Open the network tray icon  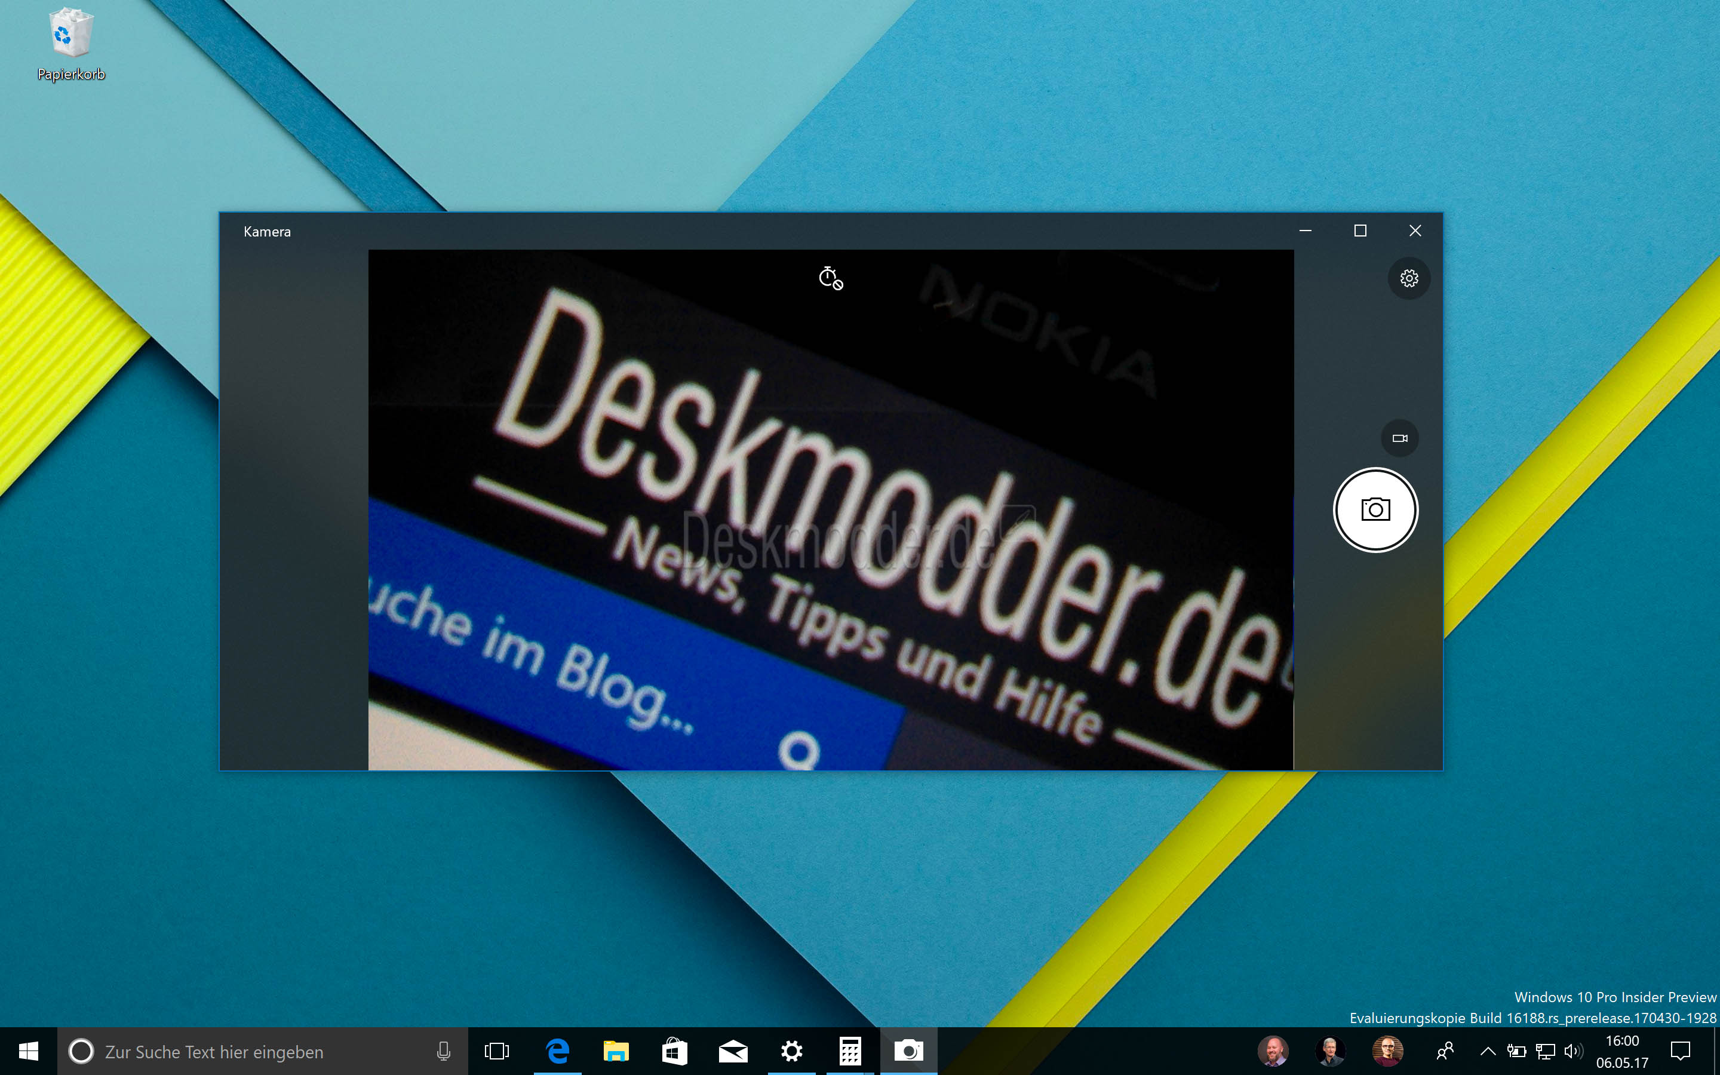(x=1545, y=1051)
